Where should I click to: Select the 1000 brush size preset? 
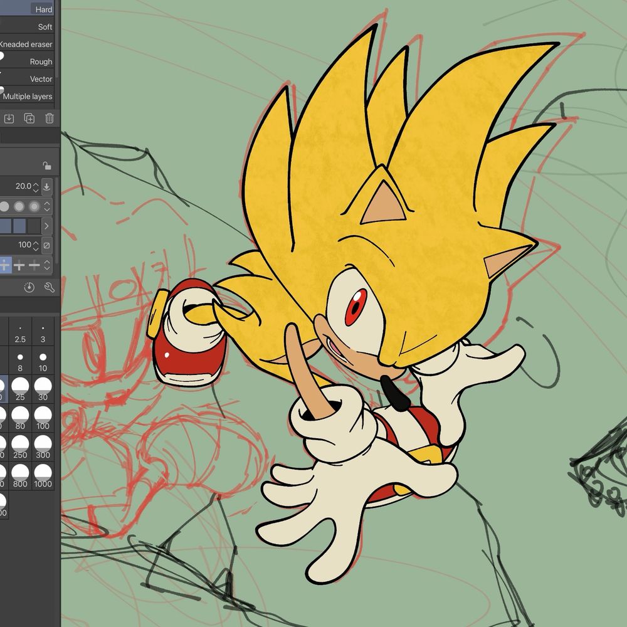(x=43, y=476)
